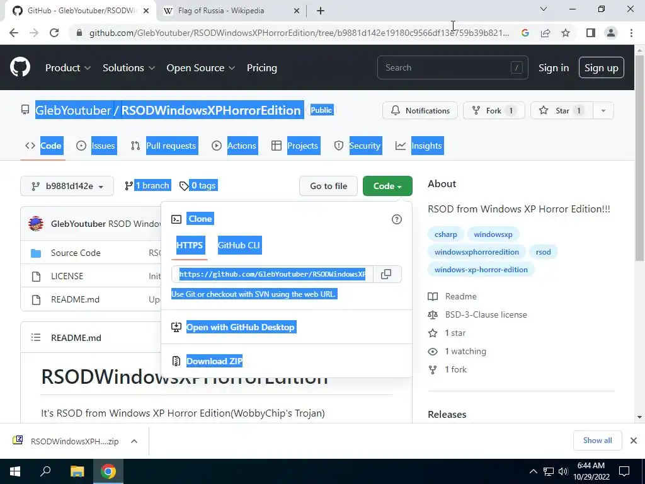Click GlebYoutuber's avatar in the commit row

[36, 224]
